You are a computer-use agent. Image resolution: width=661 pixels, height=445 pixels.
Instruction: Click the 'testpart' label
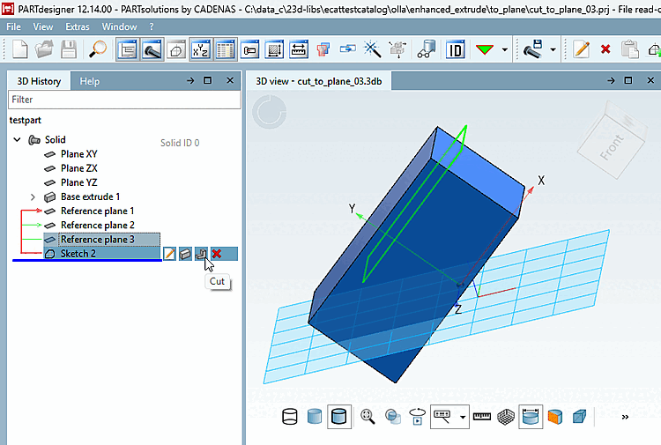[26, 121]
